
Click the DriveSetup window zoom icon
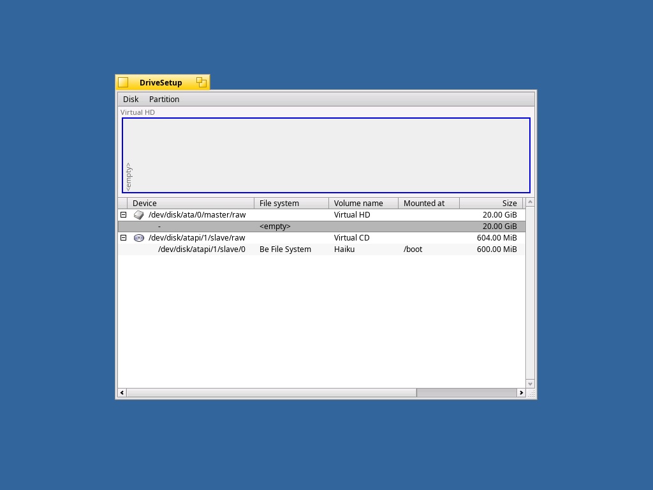pos(202,82)
